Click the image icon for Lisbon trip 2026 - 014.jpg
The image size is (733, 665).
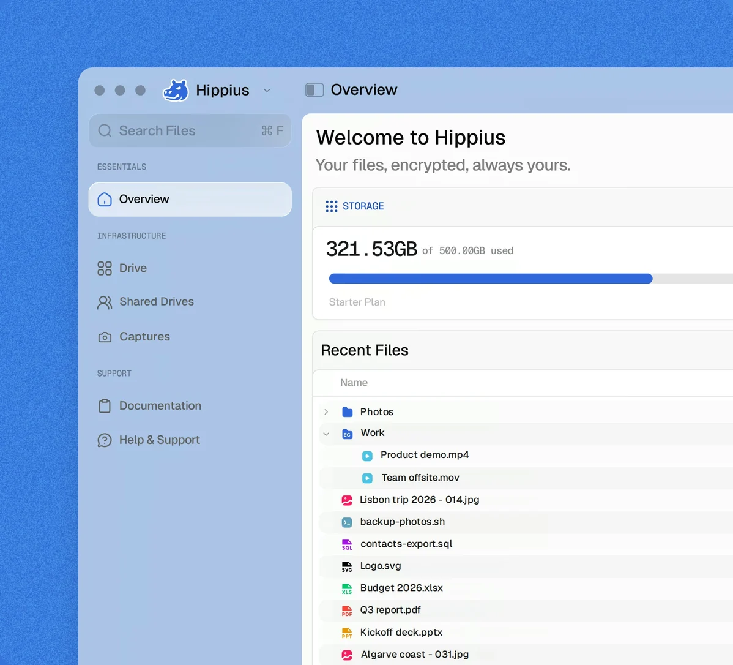click(347, 500)
